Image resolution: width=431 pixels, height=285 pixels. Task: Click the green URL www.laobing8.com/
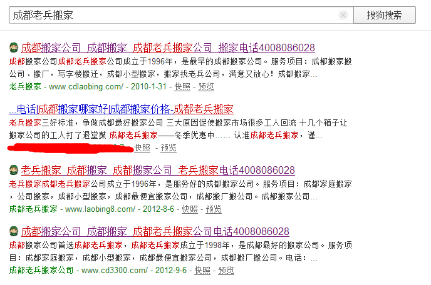pyautogui.click(x=100, y=209)
